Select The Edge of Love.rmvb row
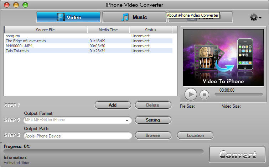Image resolution: width=269 pixels, height=167 pixels. (89, 41)
